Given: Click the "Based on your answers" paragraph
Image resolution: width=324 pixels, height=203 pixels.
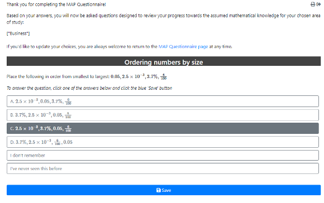Looking at the screenshot, I should pyautogui.click(x=164, y=19).
